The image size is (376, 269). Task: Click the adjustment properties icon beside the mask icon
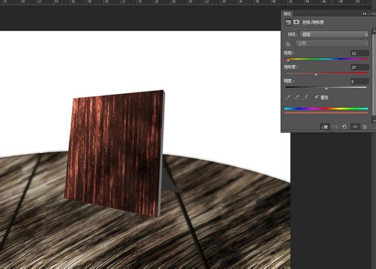coord(288,22)
